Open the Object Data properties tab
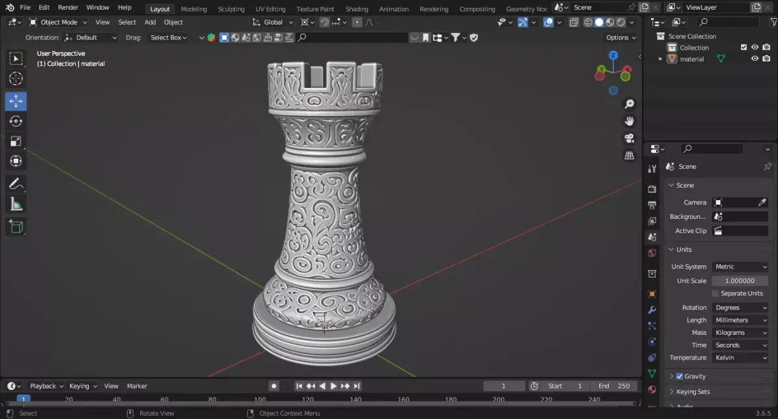This screenshot has width=778, height=419. pos(652,374)
